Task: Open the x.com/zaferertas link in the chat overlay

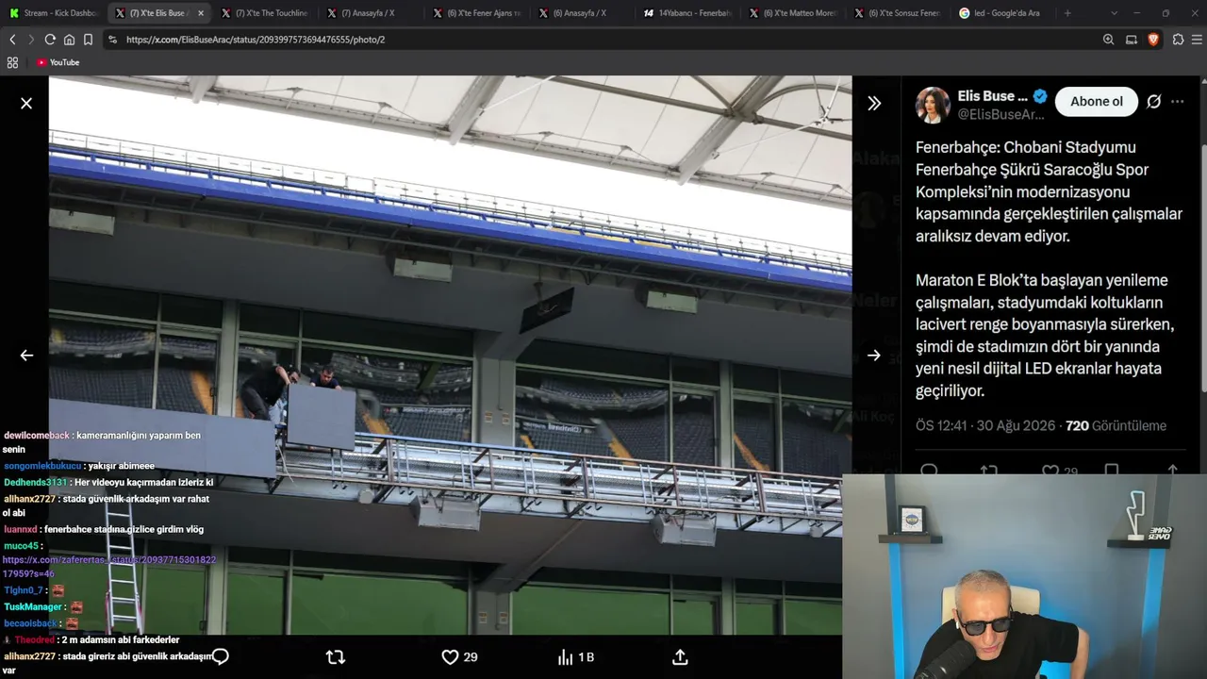Action: pyautogui.click(x=109, y=567)
